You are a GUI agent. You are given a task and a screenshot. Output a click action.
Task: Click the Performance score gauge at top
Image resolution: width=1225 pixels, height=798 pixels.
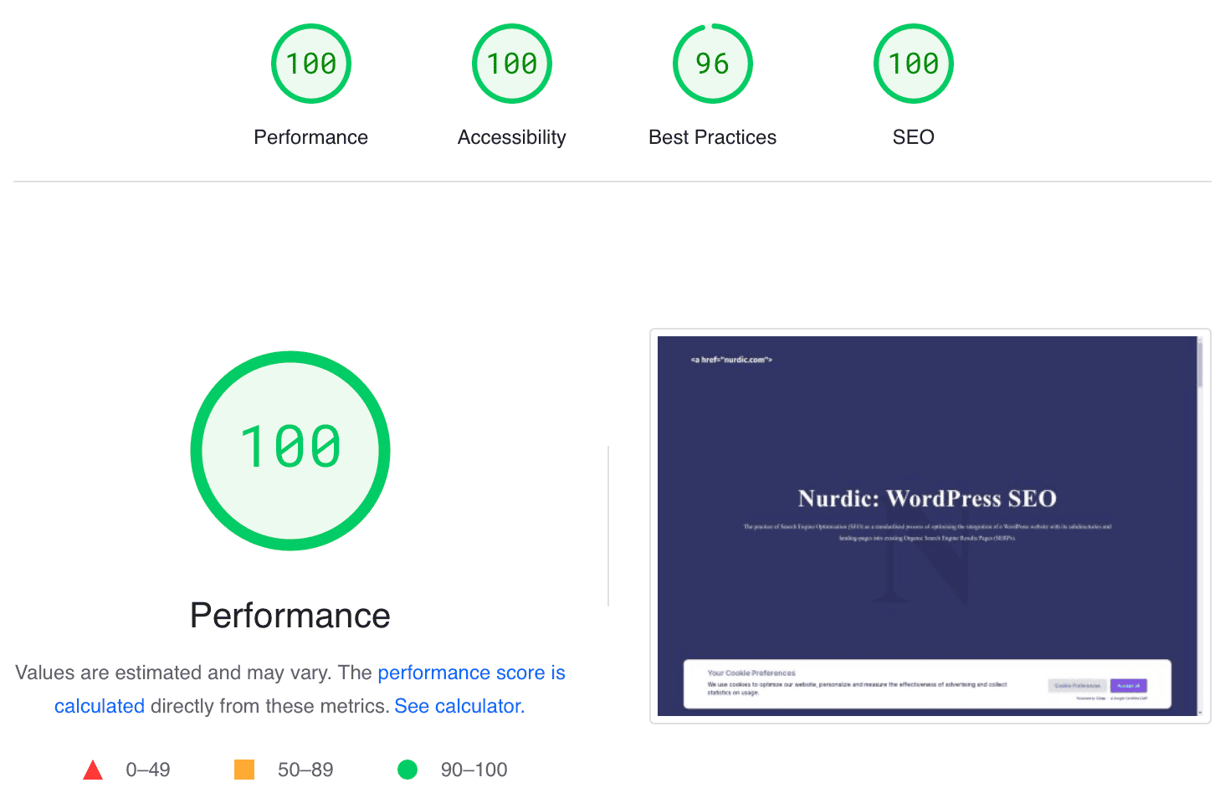[x=311, y=64]
